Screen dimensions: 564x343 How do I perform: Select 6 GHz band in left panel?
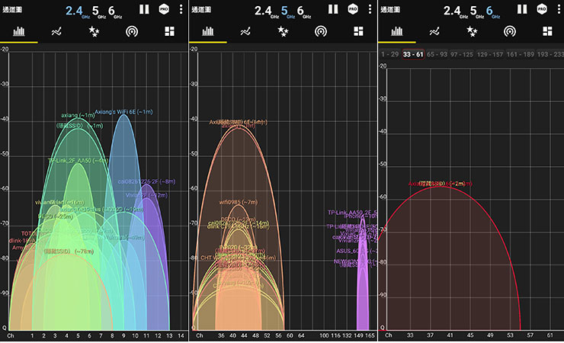[x=115, y=11]
